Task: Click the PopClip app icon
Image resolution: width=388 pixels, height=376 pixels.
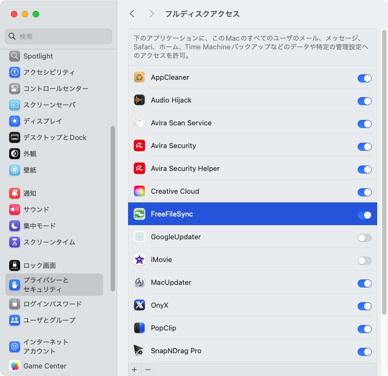Action: (139, 328)
